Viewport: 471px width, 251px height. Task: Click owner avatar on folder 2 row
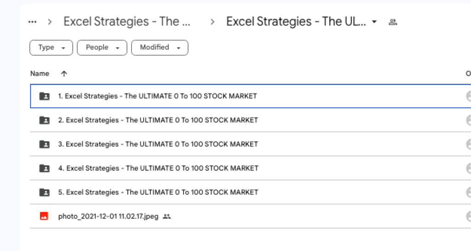point(468,120)
